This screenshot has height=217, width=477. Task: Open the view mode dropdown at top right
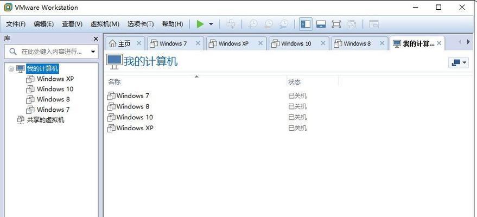(x=459, y=62)
